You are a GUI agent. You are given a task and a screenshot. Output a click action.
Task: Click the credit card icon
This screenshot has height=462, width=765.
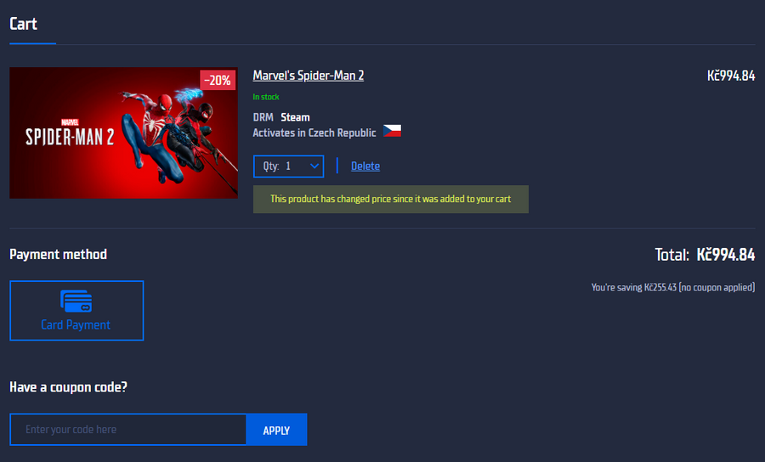[x=76, y=301]
